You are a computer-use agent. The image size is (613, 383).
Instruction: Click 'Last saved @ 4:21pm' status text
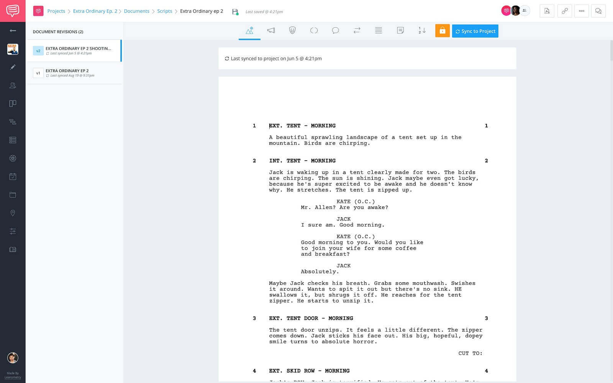[x=264, y=12]
